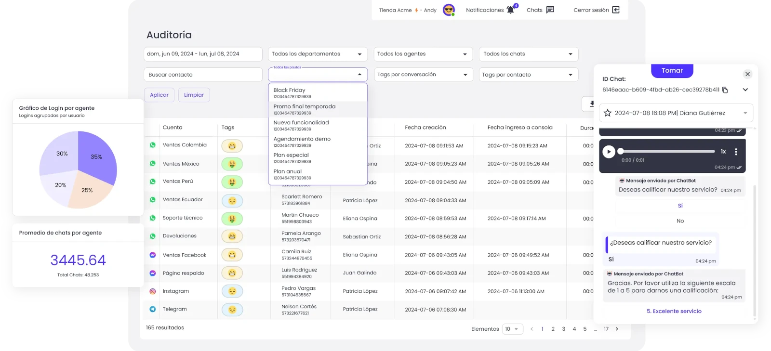Change audio playback speed 1x
The image size is (771, 351).
[723, 152]
